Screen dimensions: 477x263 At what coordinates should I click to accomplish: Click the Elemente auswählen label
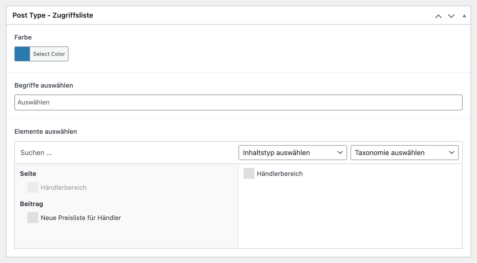pyautogui.click(x=46, y=131)
